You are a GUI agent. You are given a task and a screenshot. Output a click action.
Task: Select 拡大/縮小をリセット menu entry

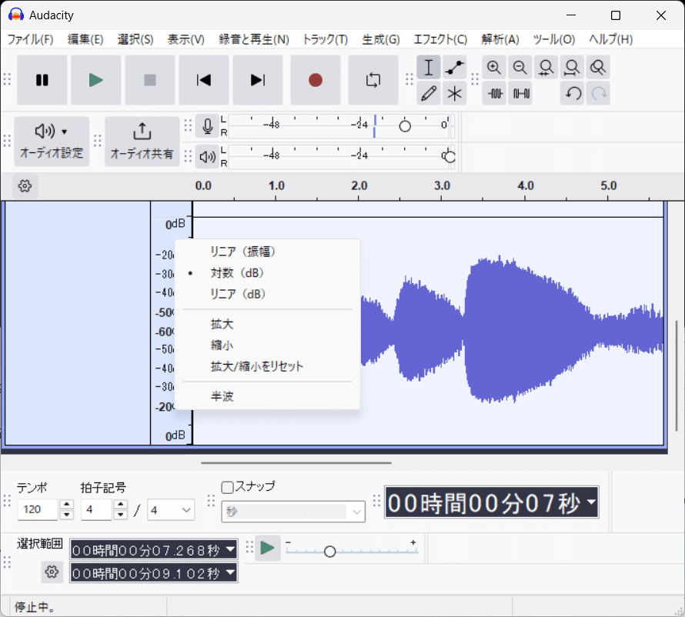pyautogui.click(x=267, y=366)
